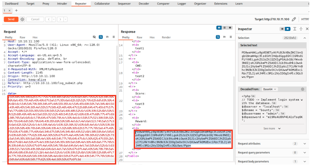Expand all Inspector sections
Viewport: 313px width, 168px height.
295,29
